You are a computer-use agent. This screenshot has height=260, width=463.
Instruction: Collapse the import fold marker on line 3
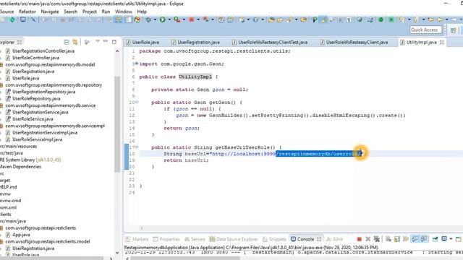click(137, 64)
